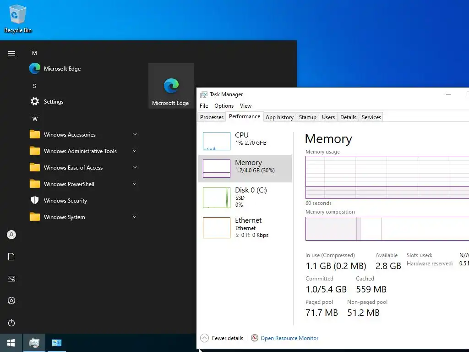
Task: Click the Slots used label
Action: click(419, 255)
